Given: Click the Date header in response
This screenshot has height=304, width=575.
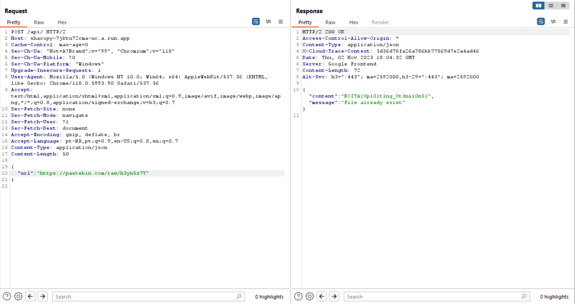Looking at the screenshot, I should tap(358, 58).
